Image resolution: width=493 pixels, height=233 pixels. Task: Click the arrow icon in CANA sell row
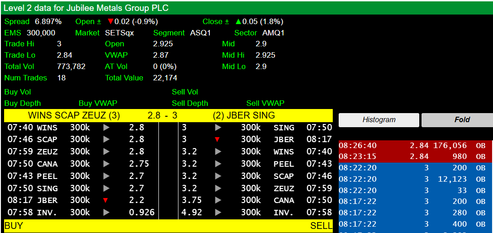pos(218,200)
